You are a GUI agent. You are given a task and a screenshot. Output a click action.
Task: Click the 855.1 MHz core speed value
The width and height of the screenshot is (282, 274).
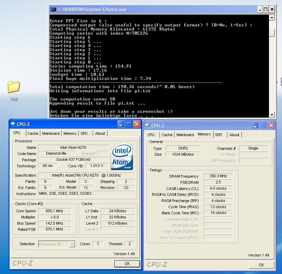[x=54, y=211]
